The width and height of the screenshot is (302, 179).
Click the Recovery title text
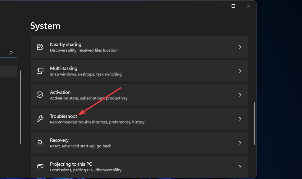59,140
